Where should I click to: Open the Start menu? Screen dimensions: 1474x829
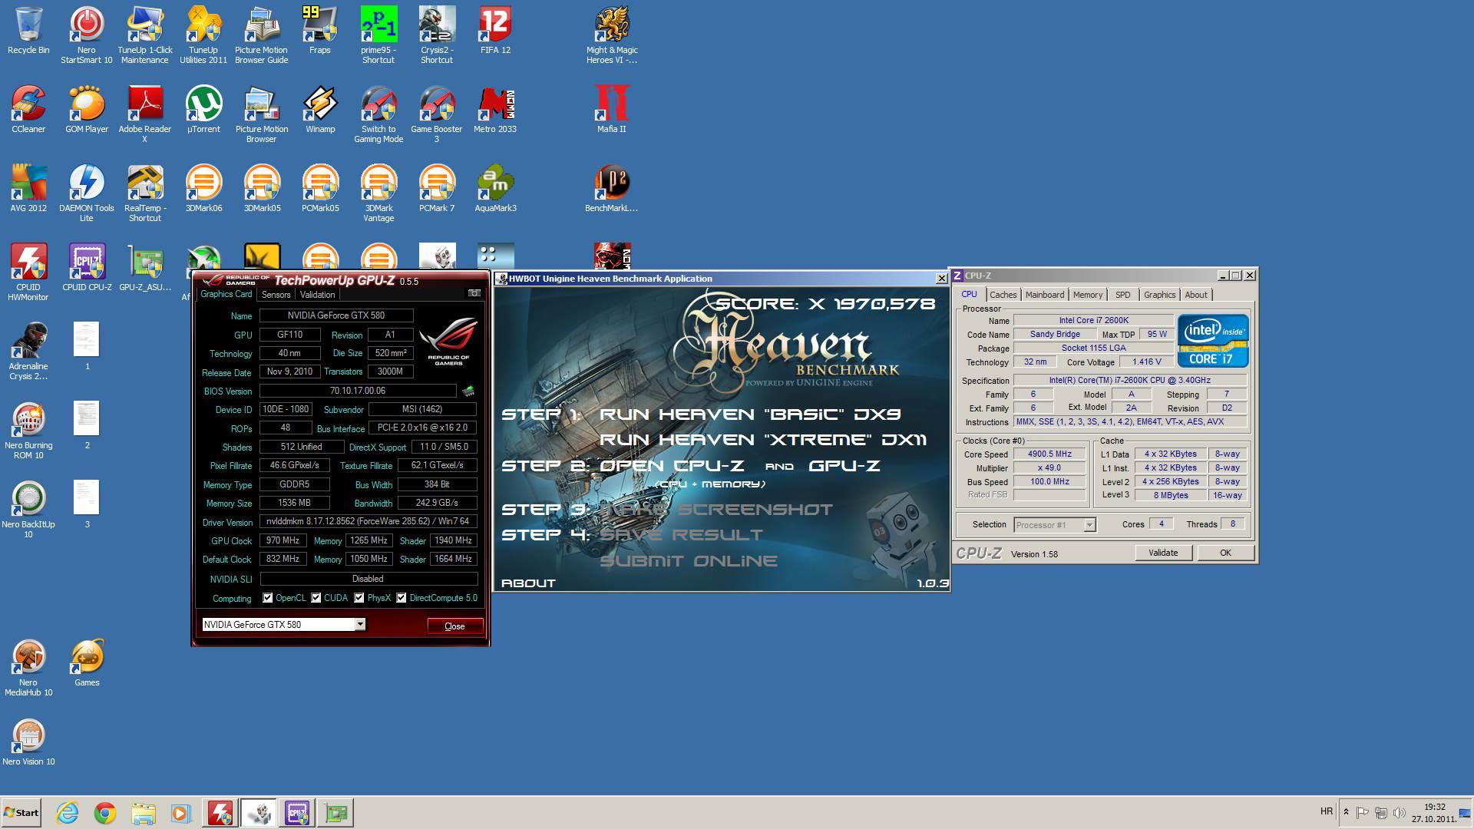tap(21, 812)
